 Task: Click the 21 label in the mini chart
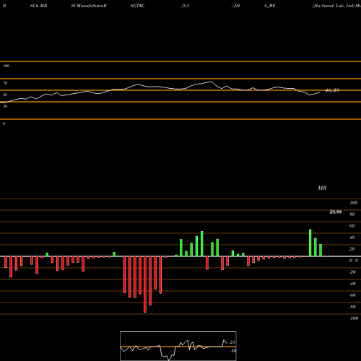click(232, 342)
